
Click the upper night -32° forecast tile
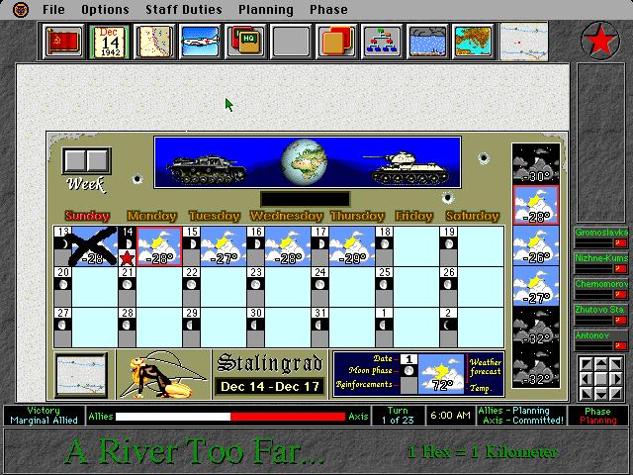[x=536, y=327]
